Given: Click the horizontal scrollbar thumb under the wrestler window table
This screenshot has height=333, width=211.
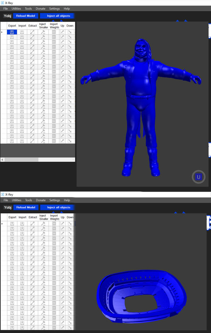Looking at the screenshot, I should pyautogui.click(x=22, y=159).
